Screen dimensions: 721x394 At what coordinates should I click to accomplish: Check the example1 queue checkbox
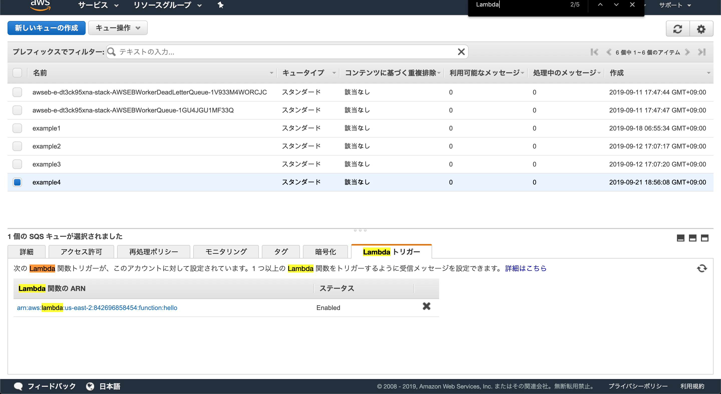click(x=17, y=128)
